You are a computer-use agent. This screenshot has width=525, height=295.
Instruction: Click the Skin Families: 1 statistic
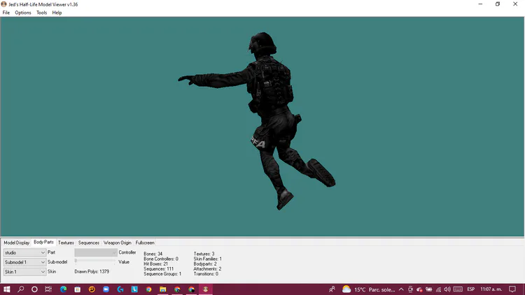click(x=207, y=259)
